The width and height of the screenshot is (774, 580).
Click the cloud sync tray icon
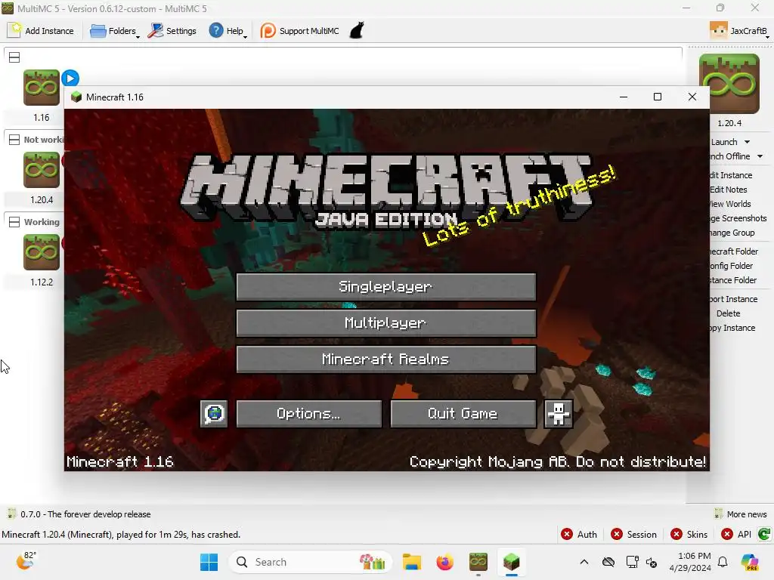pos(608,562)
